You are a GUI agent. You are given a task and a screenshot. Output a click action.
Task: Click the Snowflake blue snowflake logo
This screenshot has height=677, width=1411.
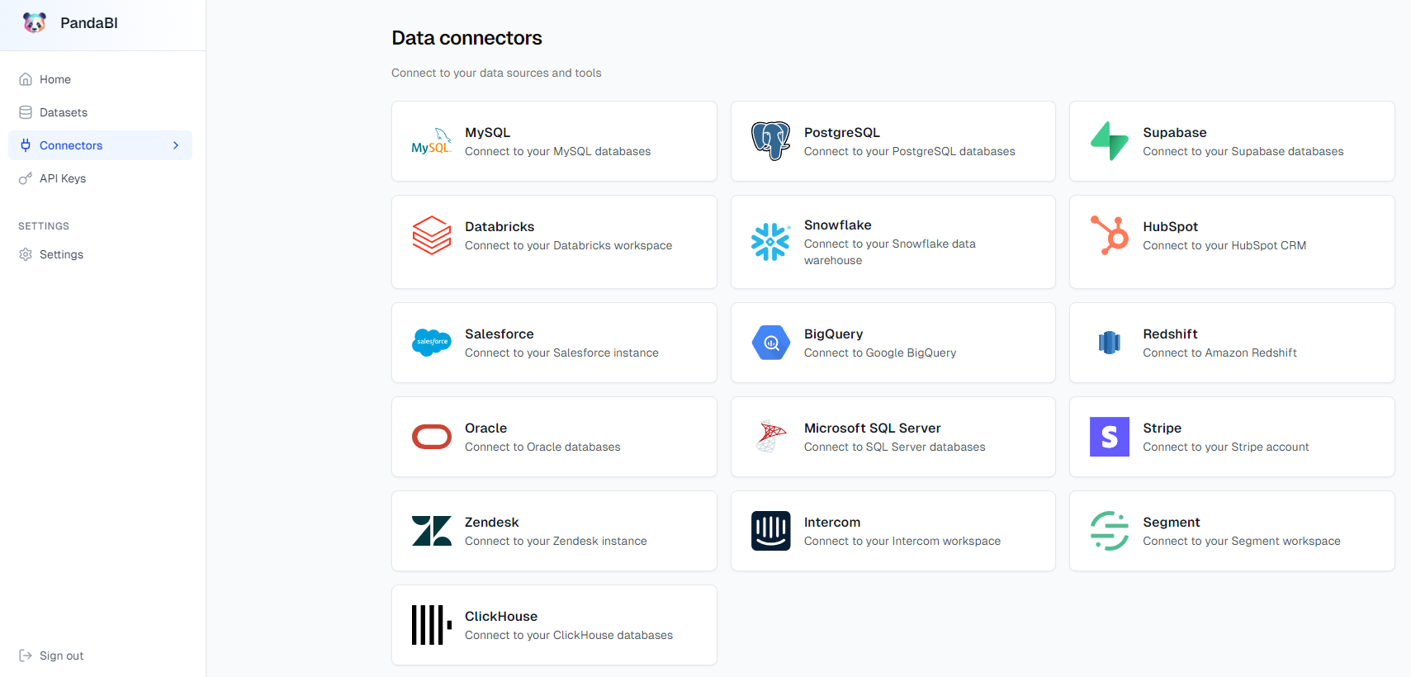tap(771, 242)
